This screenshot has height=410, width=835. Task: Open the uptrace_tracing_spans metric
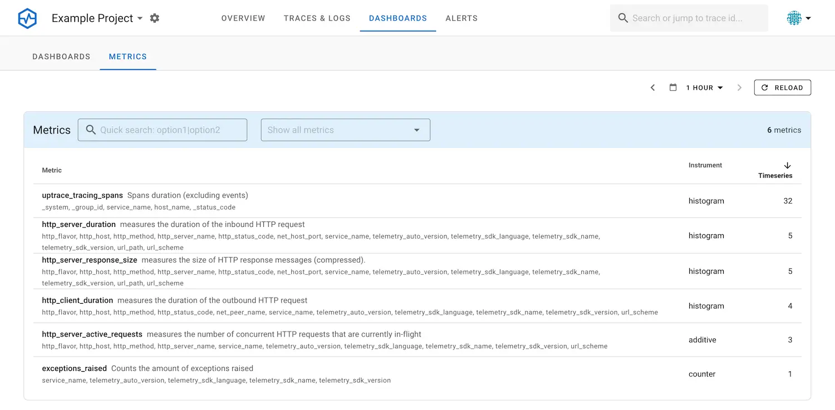pyautogui.click(x=82, y=195)
